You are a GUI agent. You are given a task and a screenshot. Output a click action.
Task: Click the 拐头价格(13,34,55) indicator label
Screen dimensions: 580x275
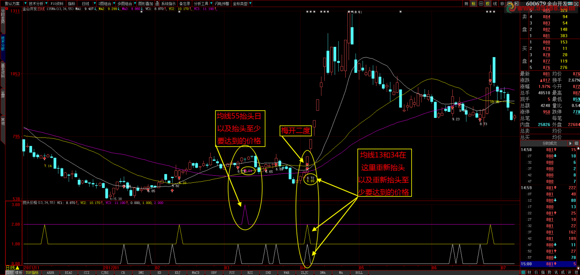coord(39,202)
